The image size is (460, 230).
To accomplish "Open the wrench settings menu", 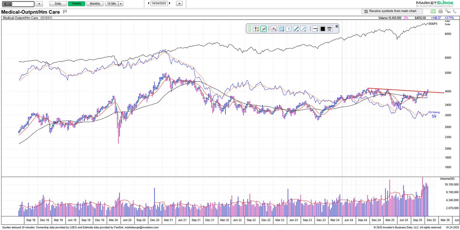I will click(447, 11).
